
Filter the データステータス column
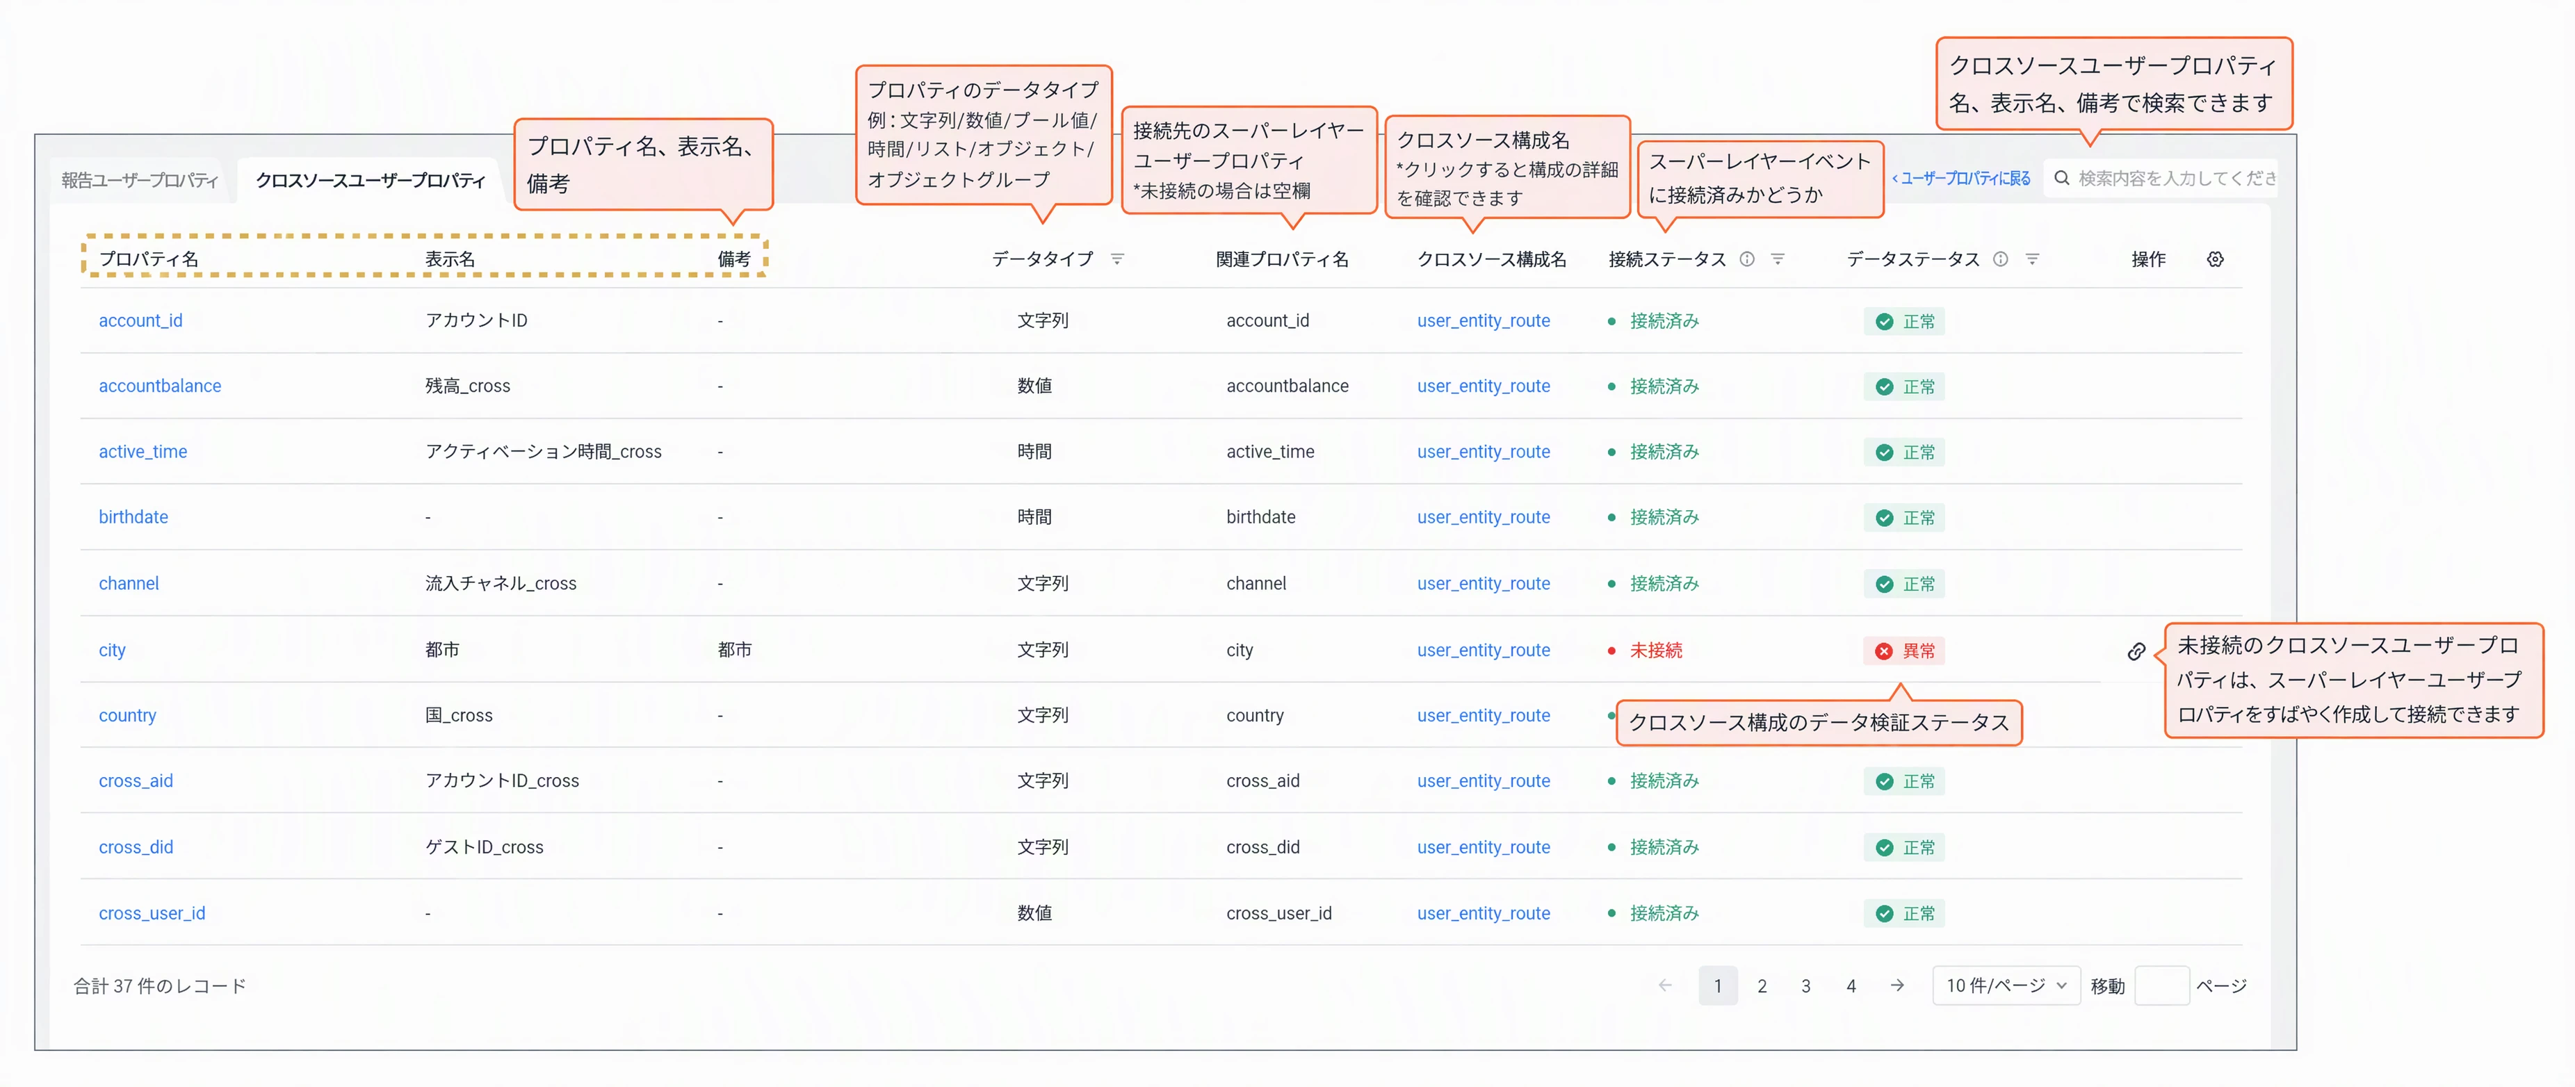pyautogui.click(x=2032, y=259)
